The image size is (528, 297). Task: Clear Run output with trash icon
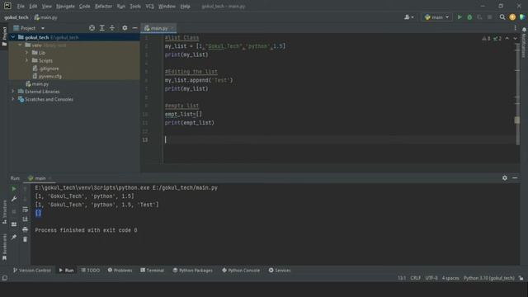[26, 239]
